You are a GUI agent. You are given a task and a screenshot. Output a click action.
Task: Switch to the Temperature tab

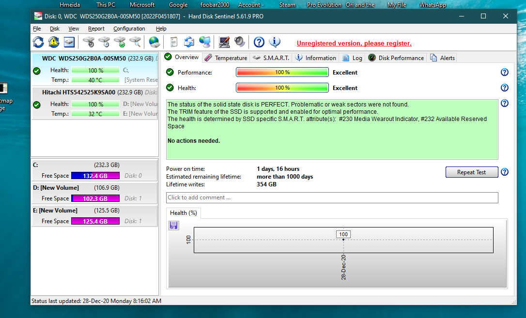coord(226,58)
